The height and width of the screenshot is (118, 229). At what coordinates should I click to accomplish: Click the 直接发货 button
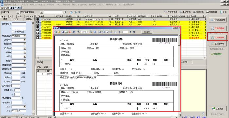(x=218, y=109)
